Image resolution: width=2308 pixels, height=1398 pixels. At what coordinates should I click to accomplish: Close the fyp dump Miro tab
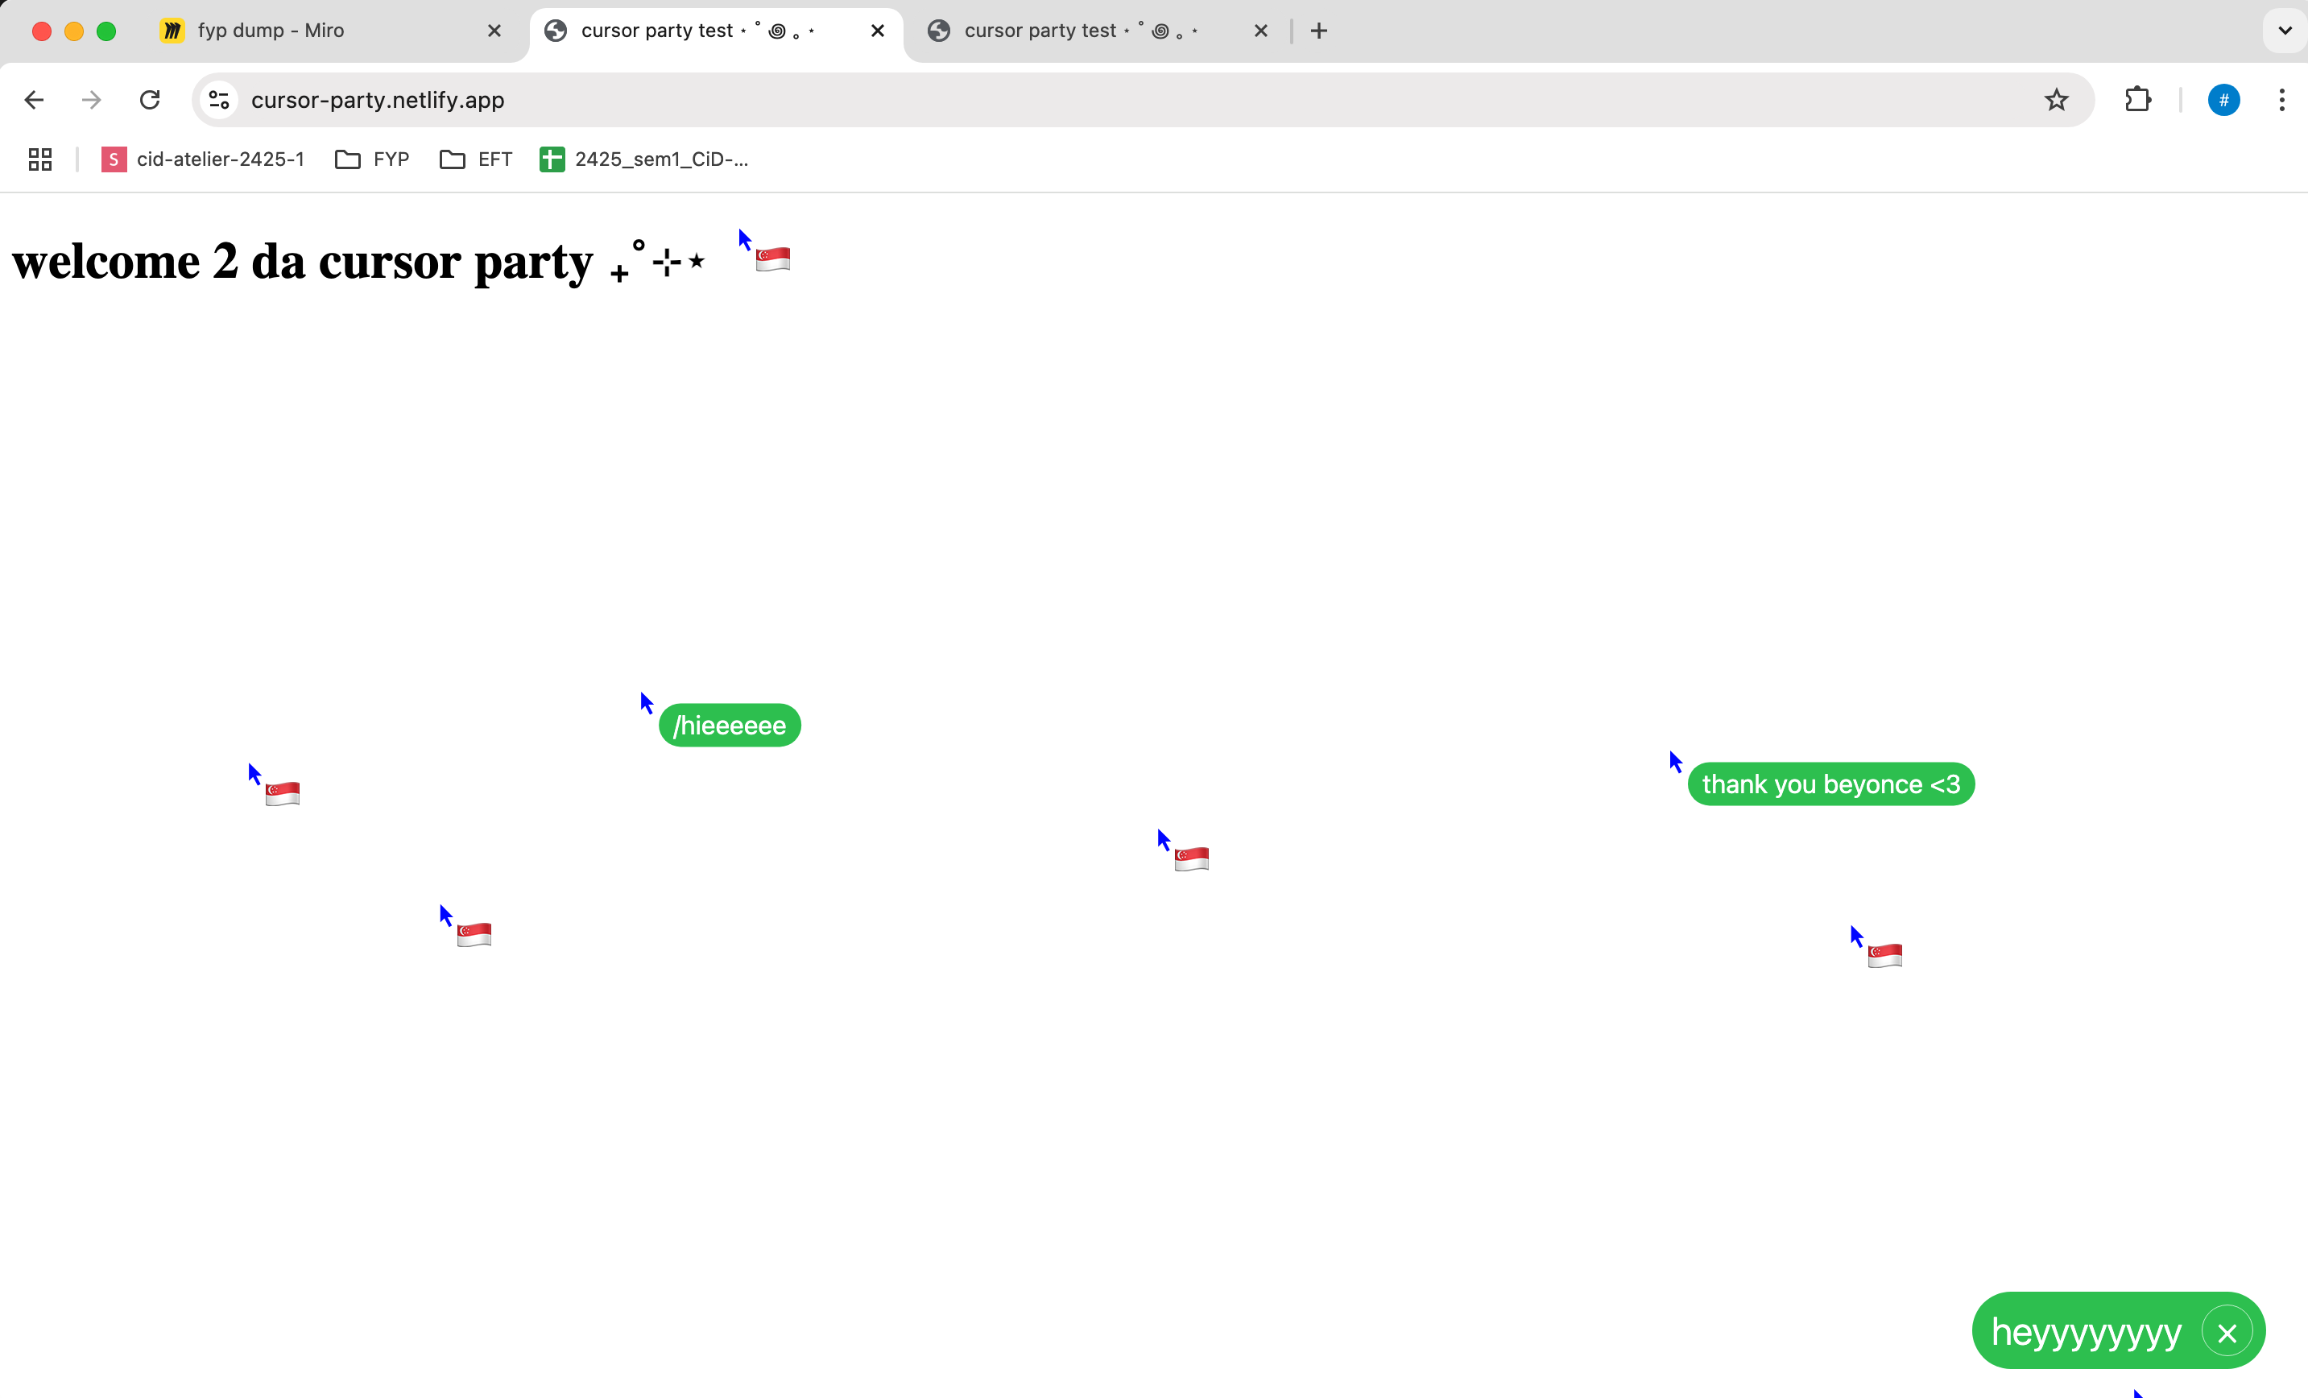(x=494, y=30)
